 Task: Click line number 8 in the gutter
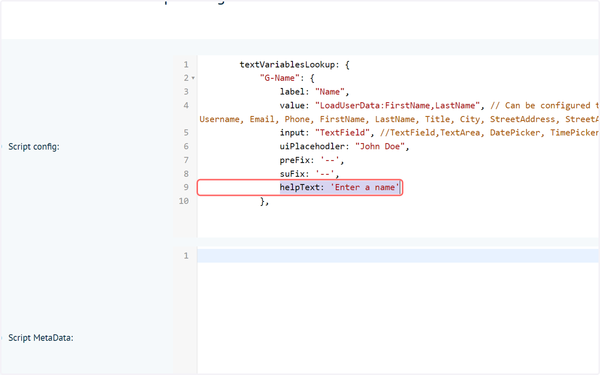tap(186, 173)
